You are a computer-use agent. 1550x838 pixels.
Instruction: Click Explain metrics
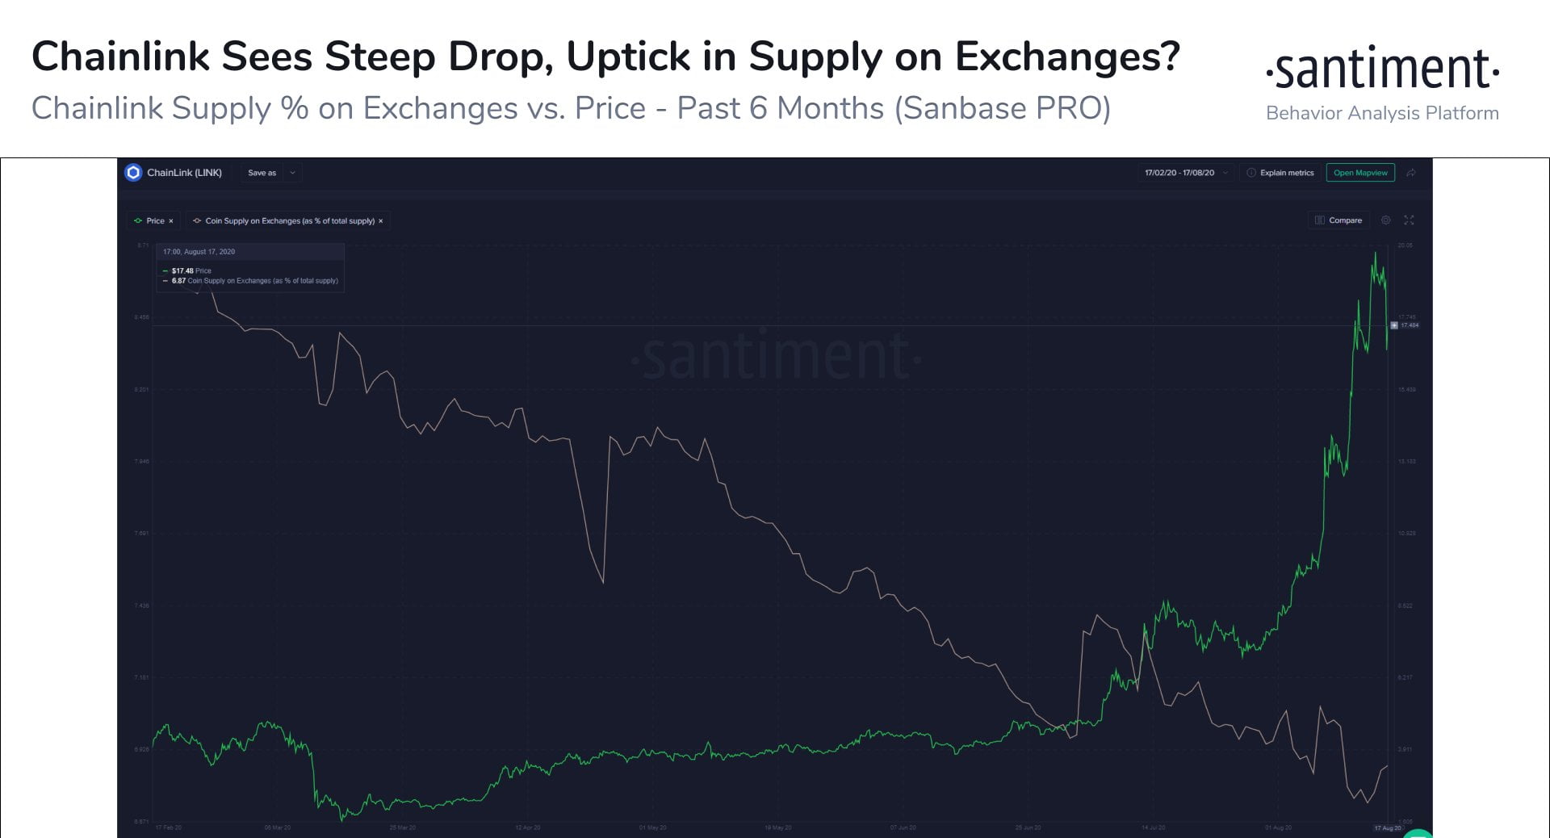[1287, 173]
